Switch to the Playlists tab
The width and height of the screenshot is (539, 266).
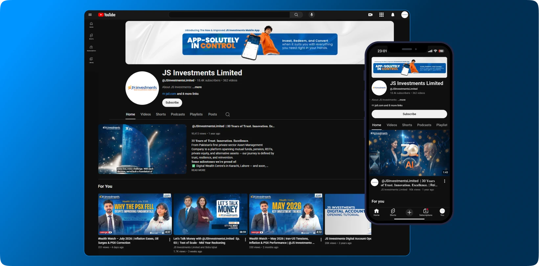[196, 114]
